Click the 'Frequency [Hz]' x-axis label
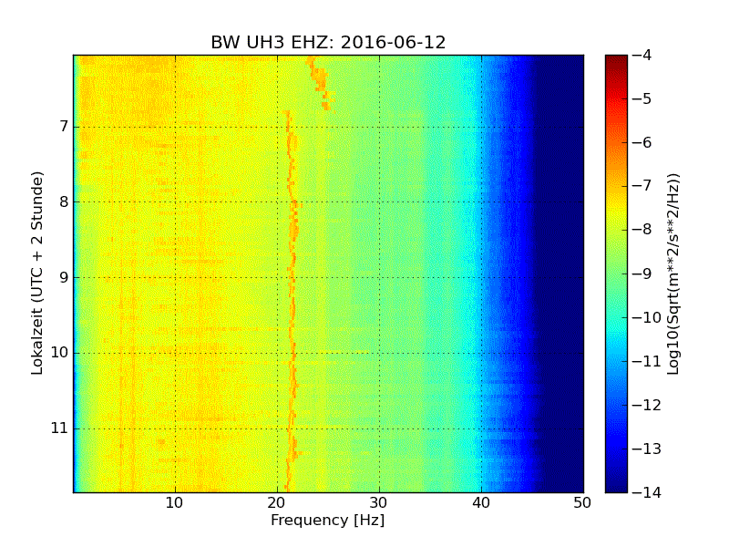The height and width of the screenshot is (547, 729). coord(328,520)
